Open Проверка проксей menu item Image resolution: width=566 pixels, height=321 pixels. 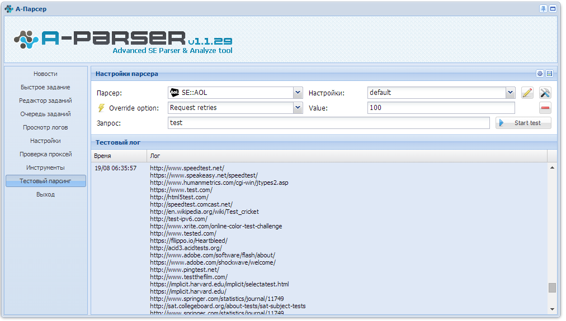[x=45, y=154]
